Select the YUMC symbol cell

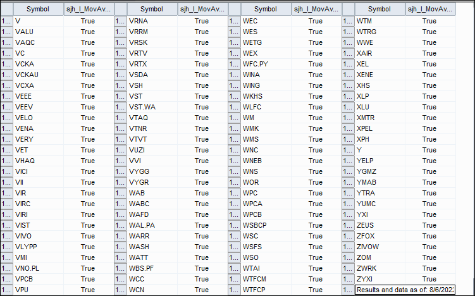[380, 204]
